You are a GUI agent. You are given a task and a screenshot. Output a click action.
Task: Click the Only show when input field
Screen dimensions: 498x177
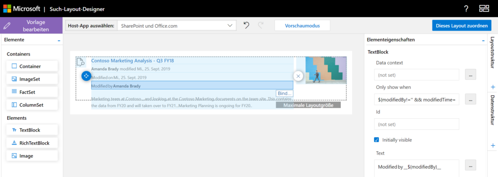[417, 100]
